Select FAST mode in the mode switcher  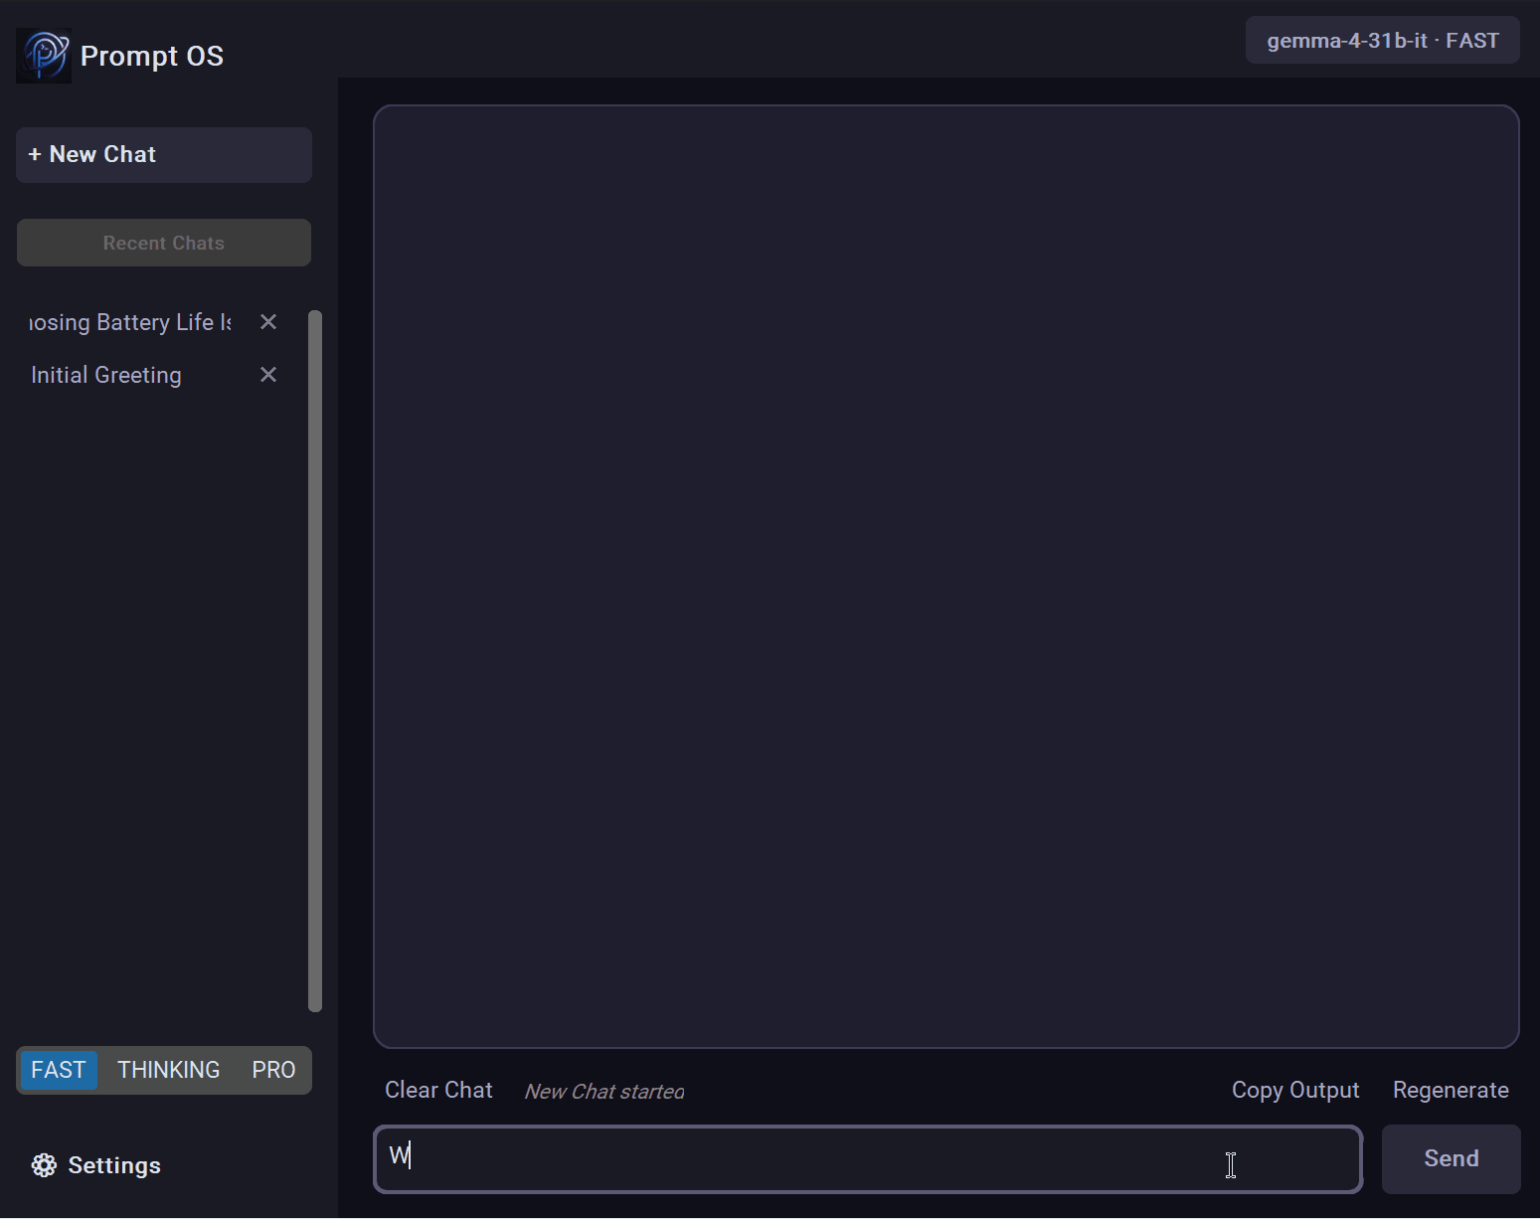click(x=58, y=1070)
